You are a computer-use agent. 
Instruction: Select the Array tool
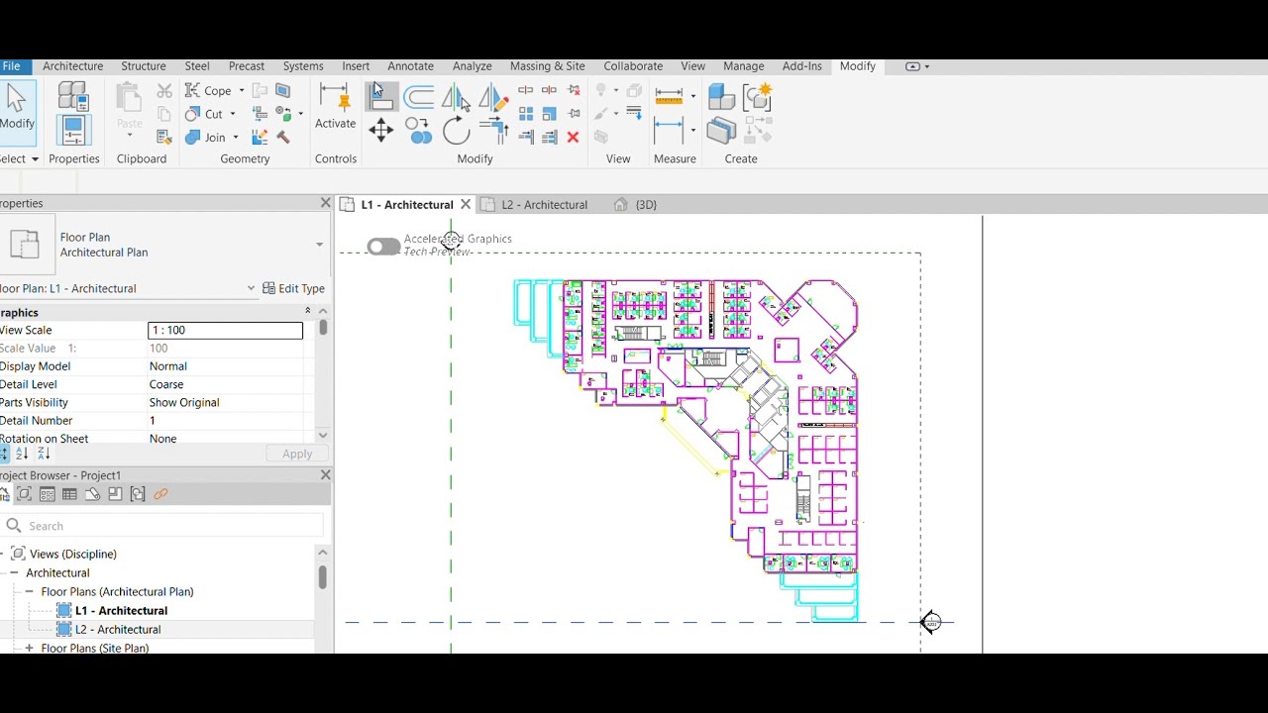click(x=526, y=114)
